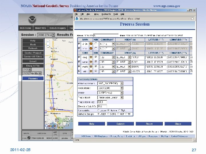206x154 pixels.
Task: Click the Elevation Cutoff input showing 15.0
Action: 102,106
